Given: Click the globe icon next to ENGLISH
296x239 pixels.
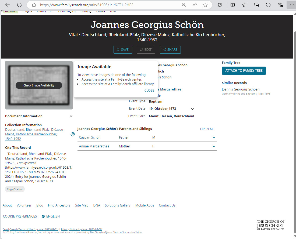Looking at the screenshot, I should coord(43,216).
